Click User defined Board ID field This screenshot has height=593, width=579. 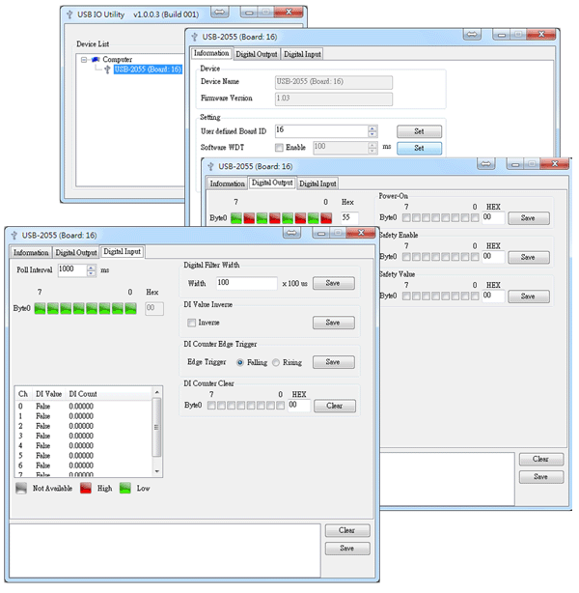(321, 130)
